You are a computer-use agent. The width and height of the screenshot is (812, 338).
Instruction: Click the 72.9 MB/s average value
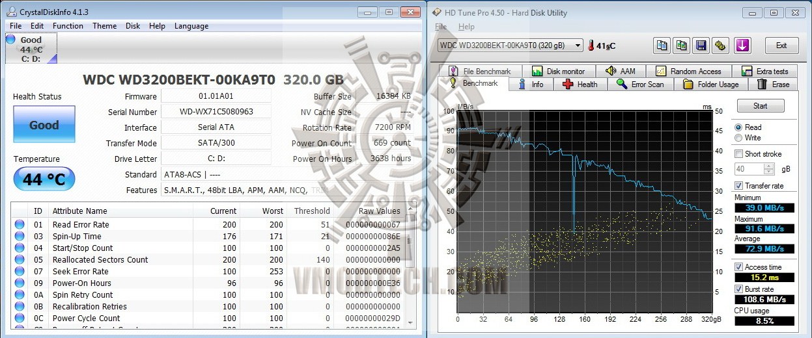click(764, 248)
